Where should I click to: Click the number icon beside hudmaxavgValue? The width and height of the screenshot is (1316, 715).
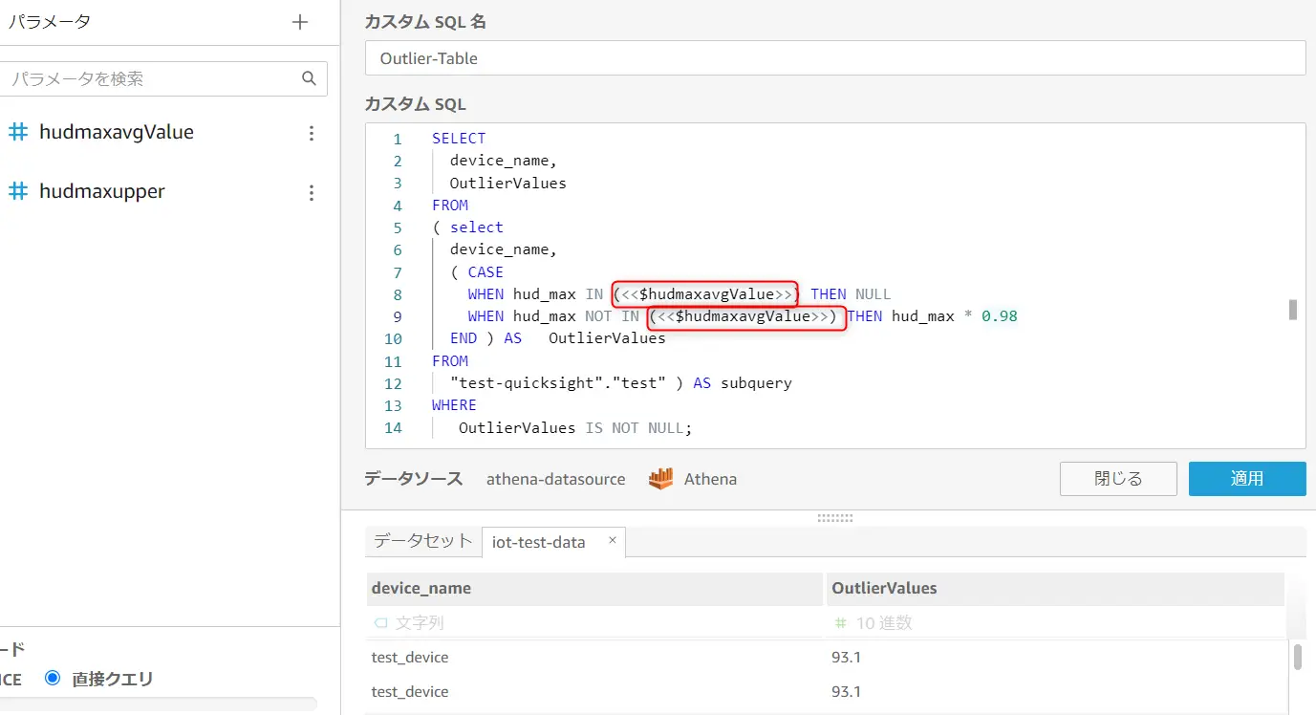17,133
